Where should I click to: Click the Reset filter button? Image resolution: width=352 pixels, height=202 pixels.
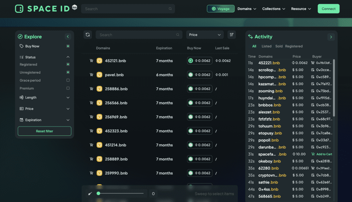(44, 131)
